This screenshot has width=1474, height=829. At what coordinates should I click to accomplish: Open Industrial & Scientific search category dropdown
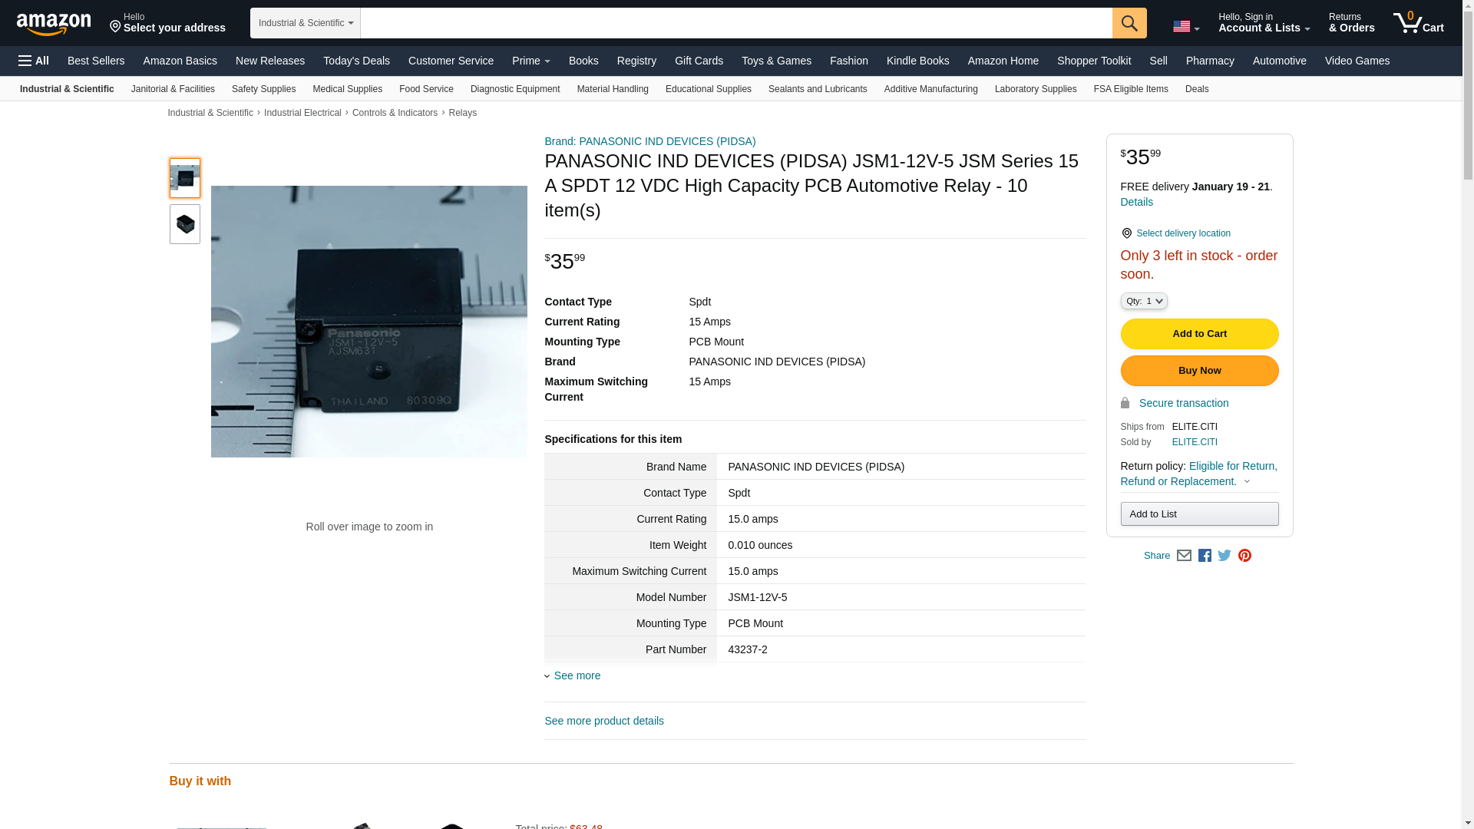(305, 23)
